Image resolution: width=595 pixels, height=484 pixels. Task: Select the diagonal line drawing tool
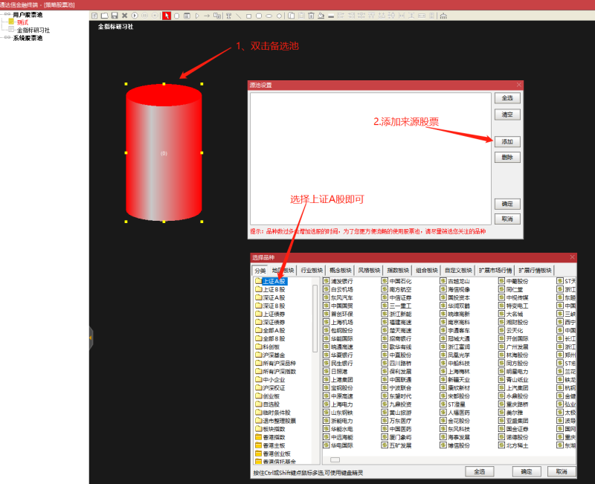coord(238,16)
